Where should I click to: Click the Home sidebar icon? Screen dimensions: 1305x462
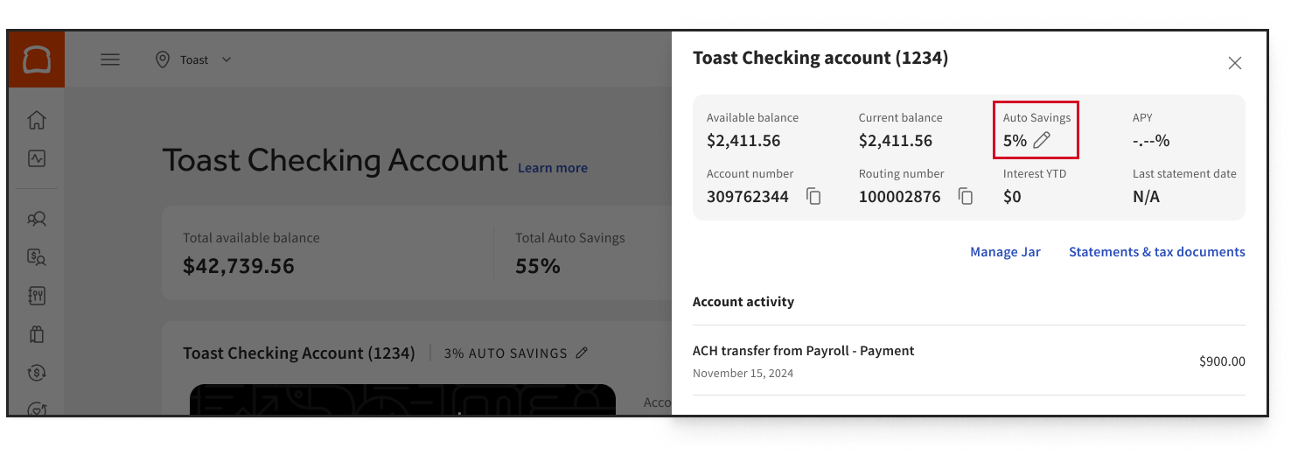(37, 120)
